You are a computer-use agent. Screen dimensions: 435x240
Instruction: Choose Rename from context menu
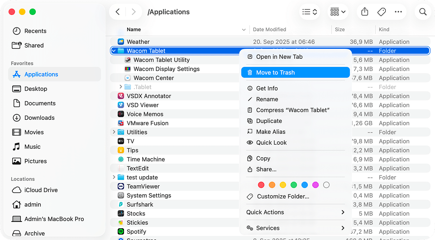[x=296, y=99]
